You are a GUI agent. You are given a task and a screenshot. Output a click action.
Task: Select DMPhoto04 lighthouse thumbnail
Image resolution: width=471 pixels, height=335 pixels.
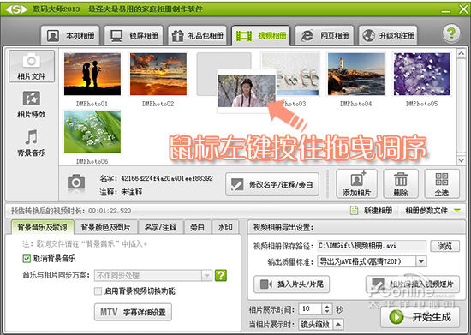tap(356, 74)
